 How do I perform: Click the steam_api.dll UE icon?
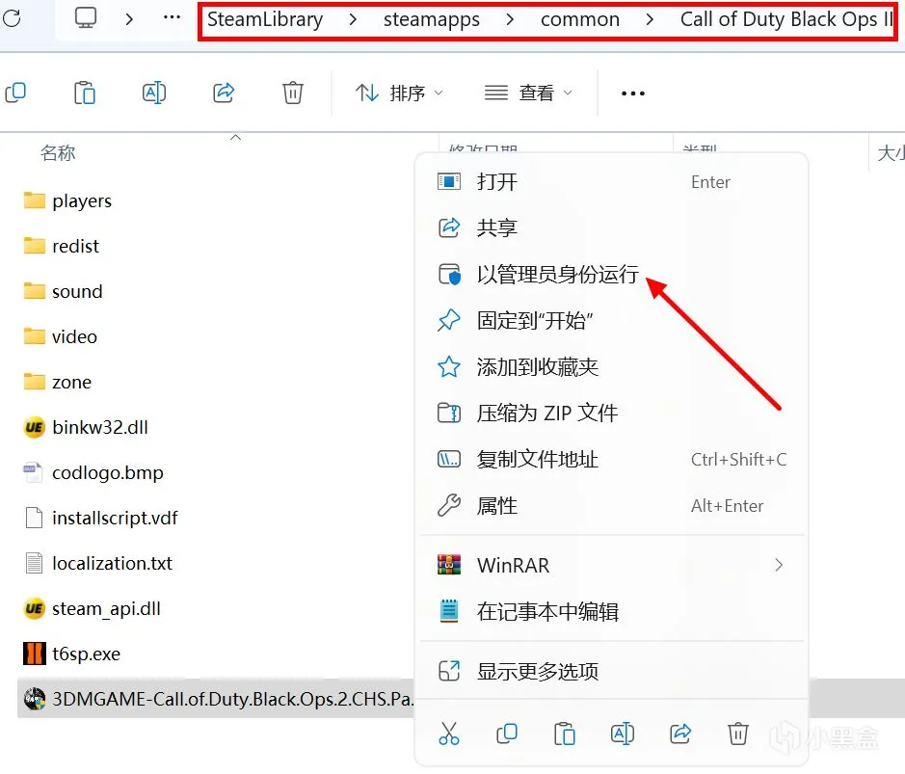pos(34,608)
